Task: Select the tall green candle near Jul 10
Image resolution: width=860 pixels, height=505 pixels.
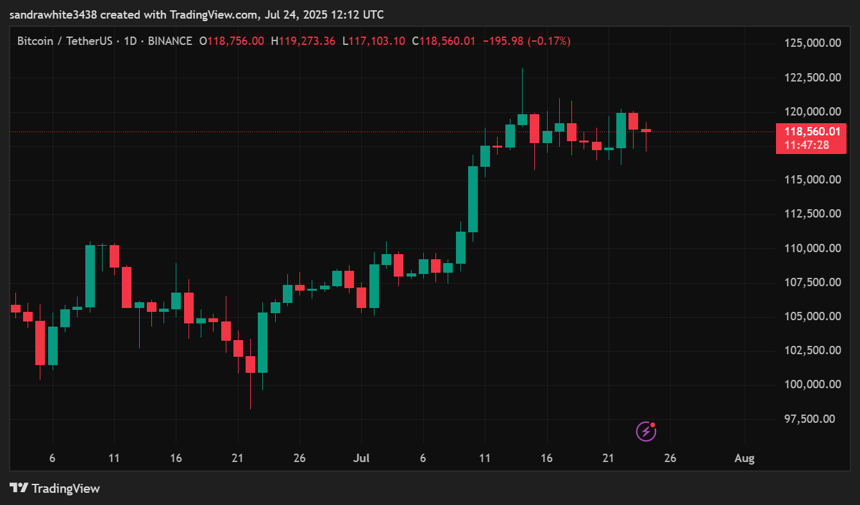Action: [x=473, y=199]
